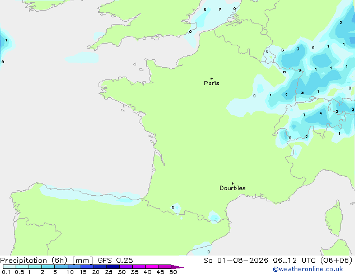Viewport: 355px width, 274px height.
Task: Pick the legend swatch between 10 and 15
Action: pyautogui.click(x=74, y=267)
